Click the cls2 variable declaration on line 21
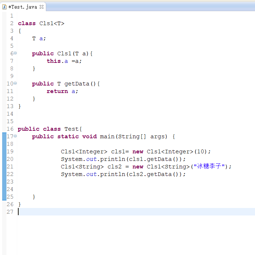The height and width of the screenshot is (255, 255). [x=114, y=167]
